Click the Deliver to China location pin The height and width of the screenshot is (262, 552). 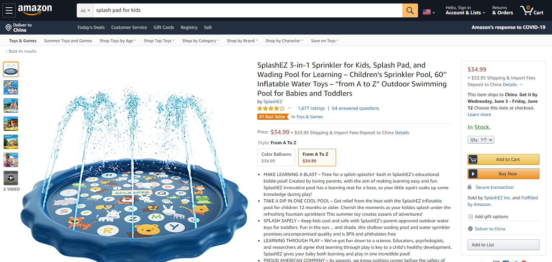pos(8,28)
